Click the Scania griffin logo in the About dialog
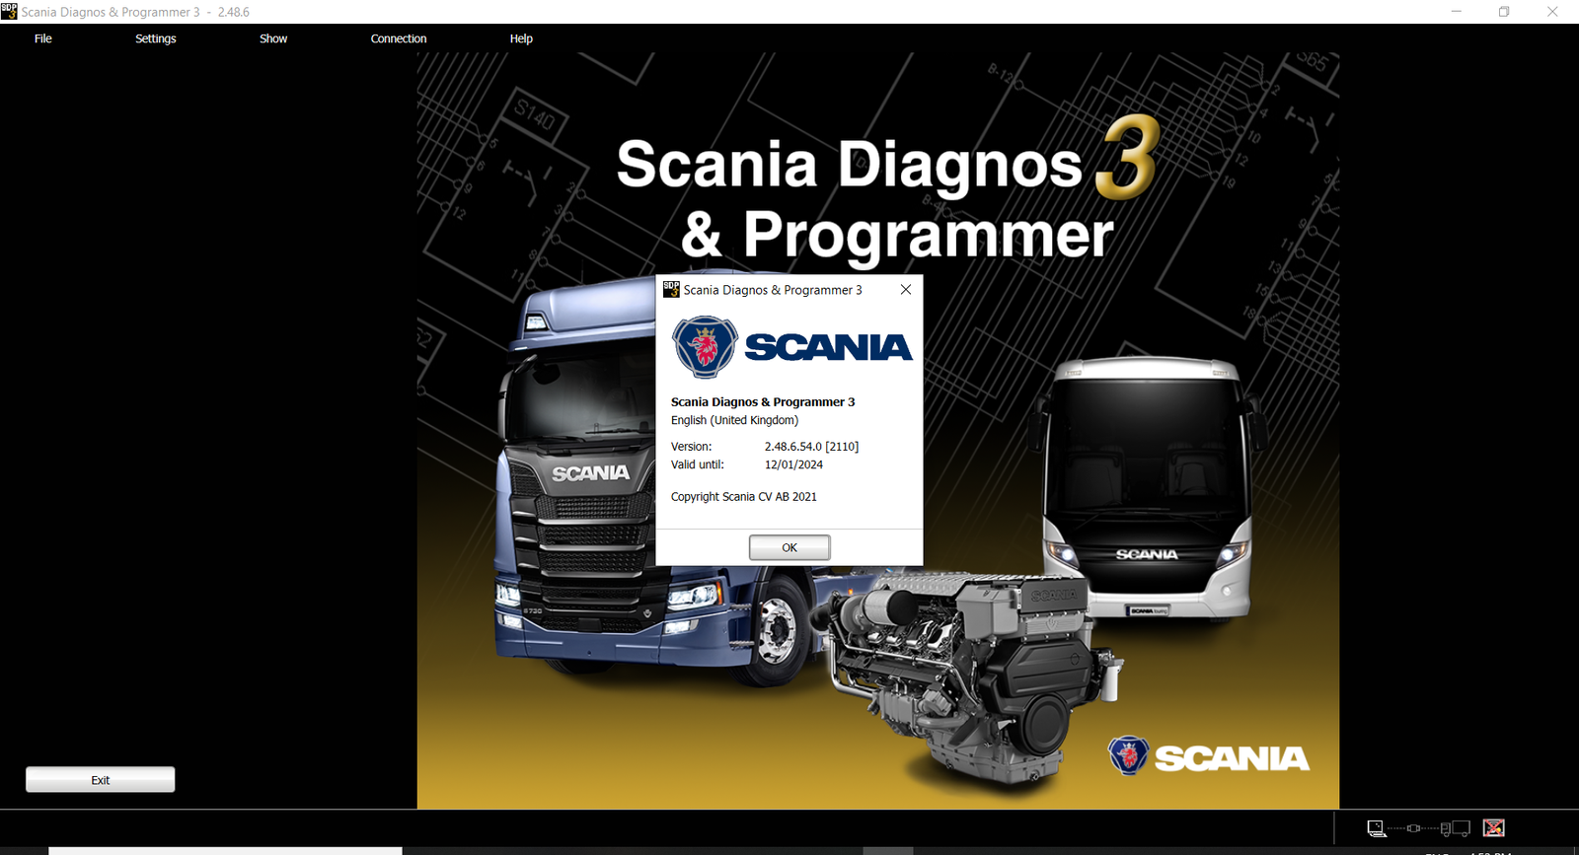 [x=705, y=347]
